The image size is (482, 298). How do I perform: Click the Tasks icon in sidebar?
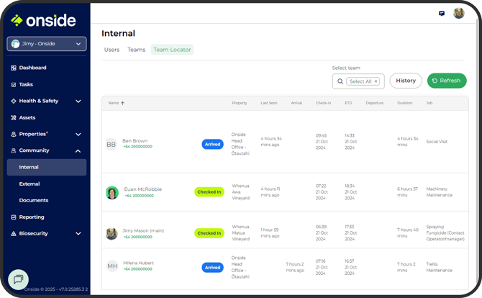click(14, 84)
